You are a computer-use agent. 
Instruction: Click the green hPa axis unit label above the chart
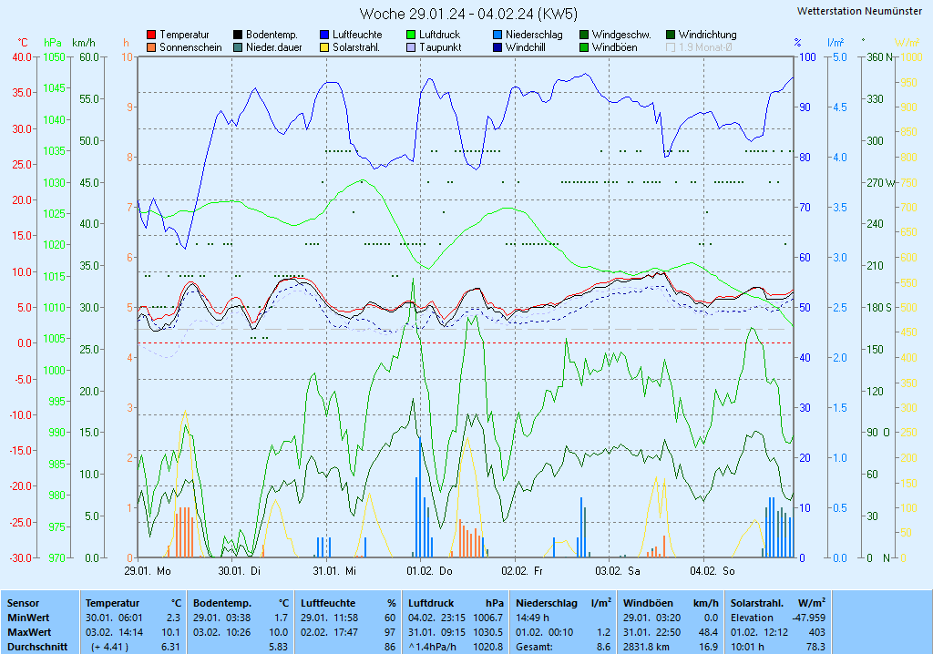(x=52, y=43)
